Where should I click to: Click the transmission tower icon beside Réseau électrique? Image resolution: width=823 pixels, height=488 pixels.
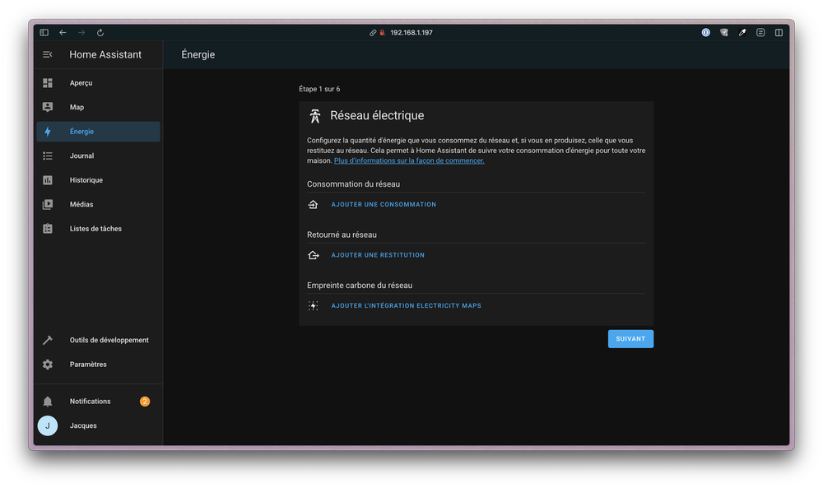[315, 116]
